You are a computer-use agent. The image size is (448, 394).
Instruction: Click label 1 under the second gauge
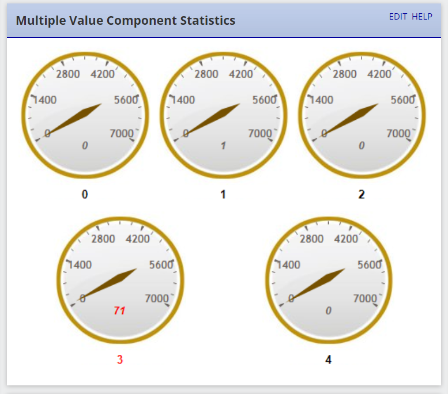[223, 195]
